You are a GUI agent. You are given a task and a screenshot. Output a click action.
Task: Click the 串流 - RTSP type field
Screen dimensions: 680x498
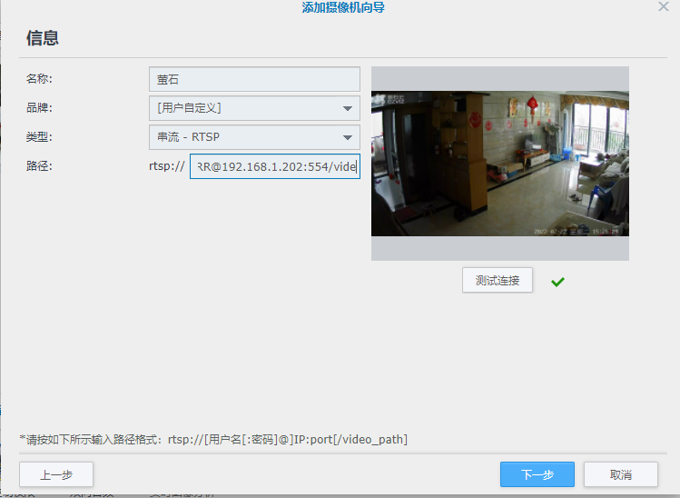[x=245, y=137]
